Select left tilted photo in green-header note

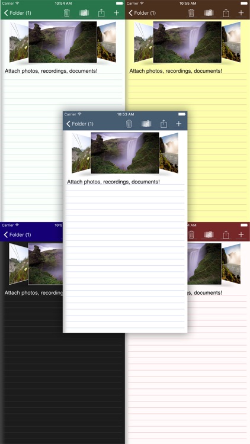point(19,43)
